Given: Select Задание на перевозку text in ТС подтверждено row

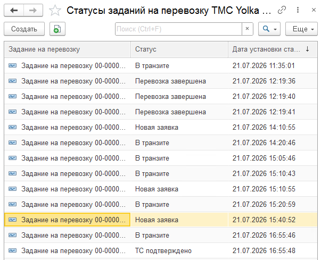Looking at the screenshot, I should (x=73, y=251).
